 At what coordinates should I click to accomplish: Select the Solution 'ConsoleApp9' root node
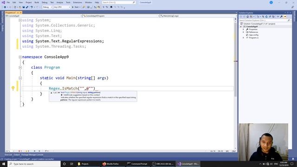point(259,24)
